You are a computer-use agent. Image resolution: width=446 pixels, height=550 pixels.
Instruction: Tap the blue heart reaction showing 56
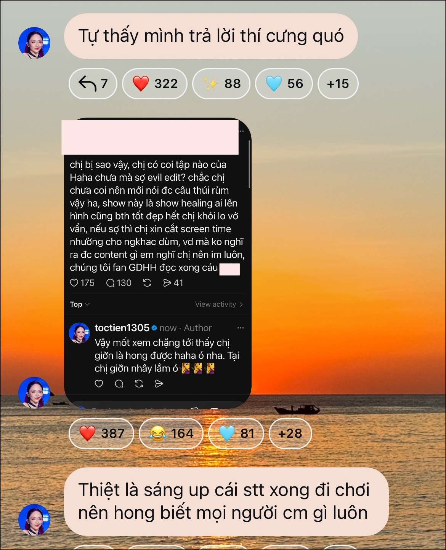coord(284,83)
